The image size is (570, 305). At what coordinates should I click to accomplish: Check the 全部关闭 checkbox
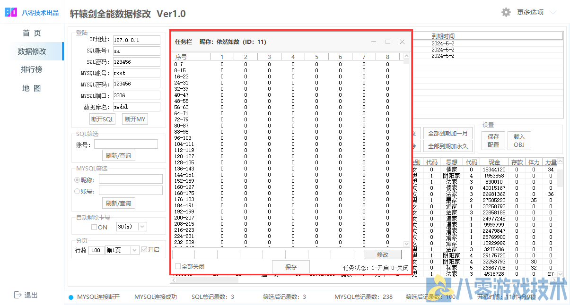[x=178, y=266]
